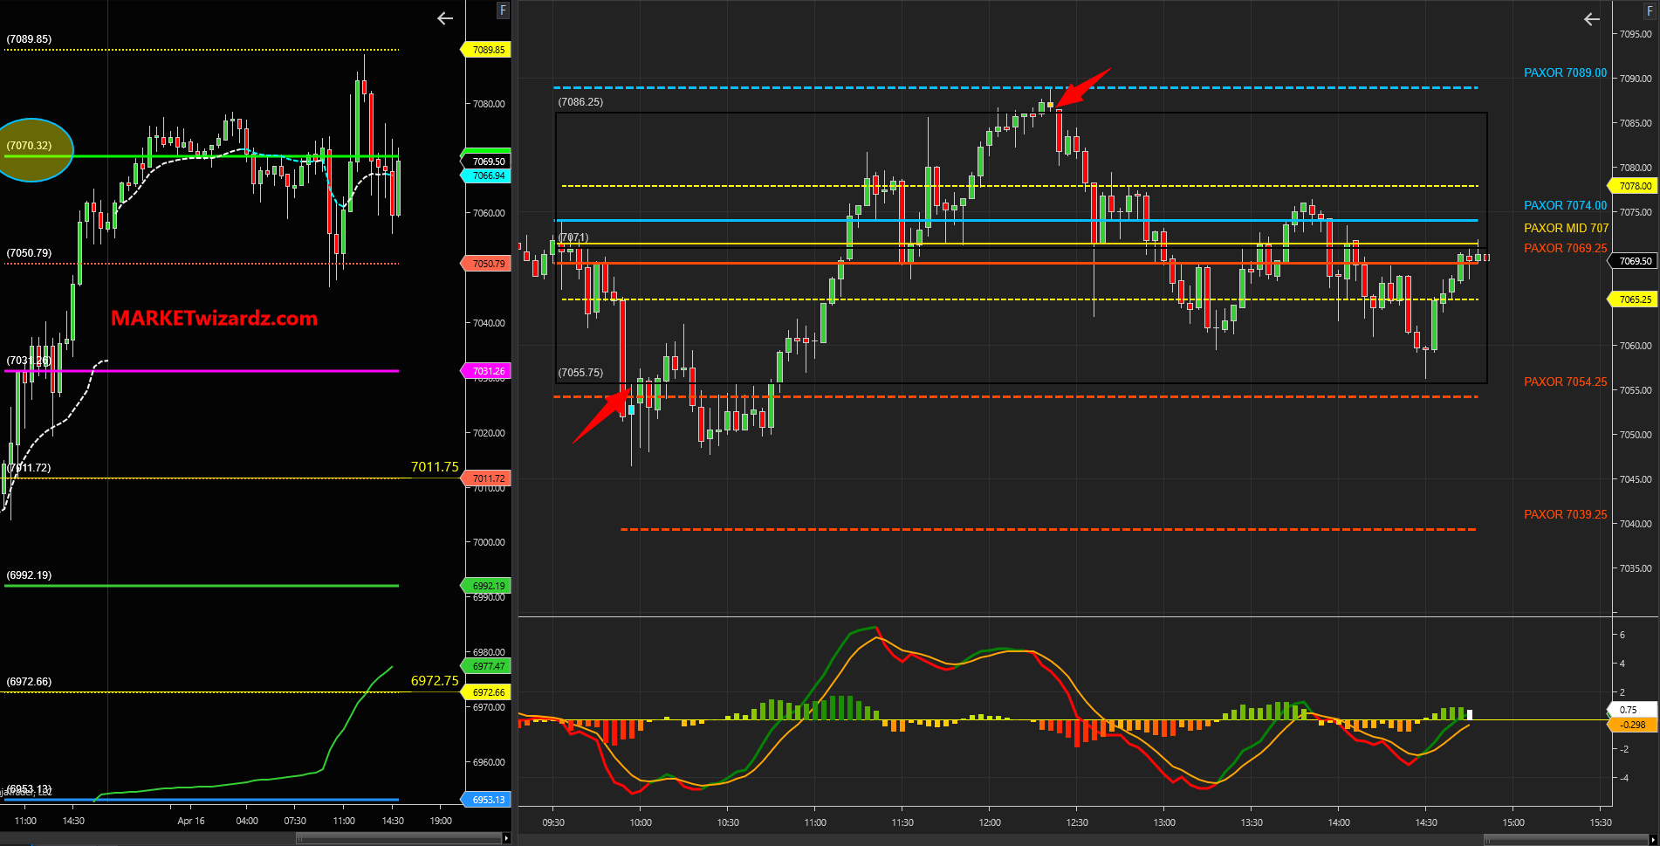Click the red arrow near the chart low
Viewport: 1660px width, 846px height.
click(x=601, y=416)
